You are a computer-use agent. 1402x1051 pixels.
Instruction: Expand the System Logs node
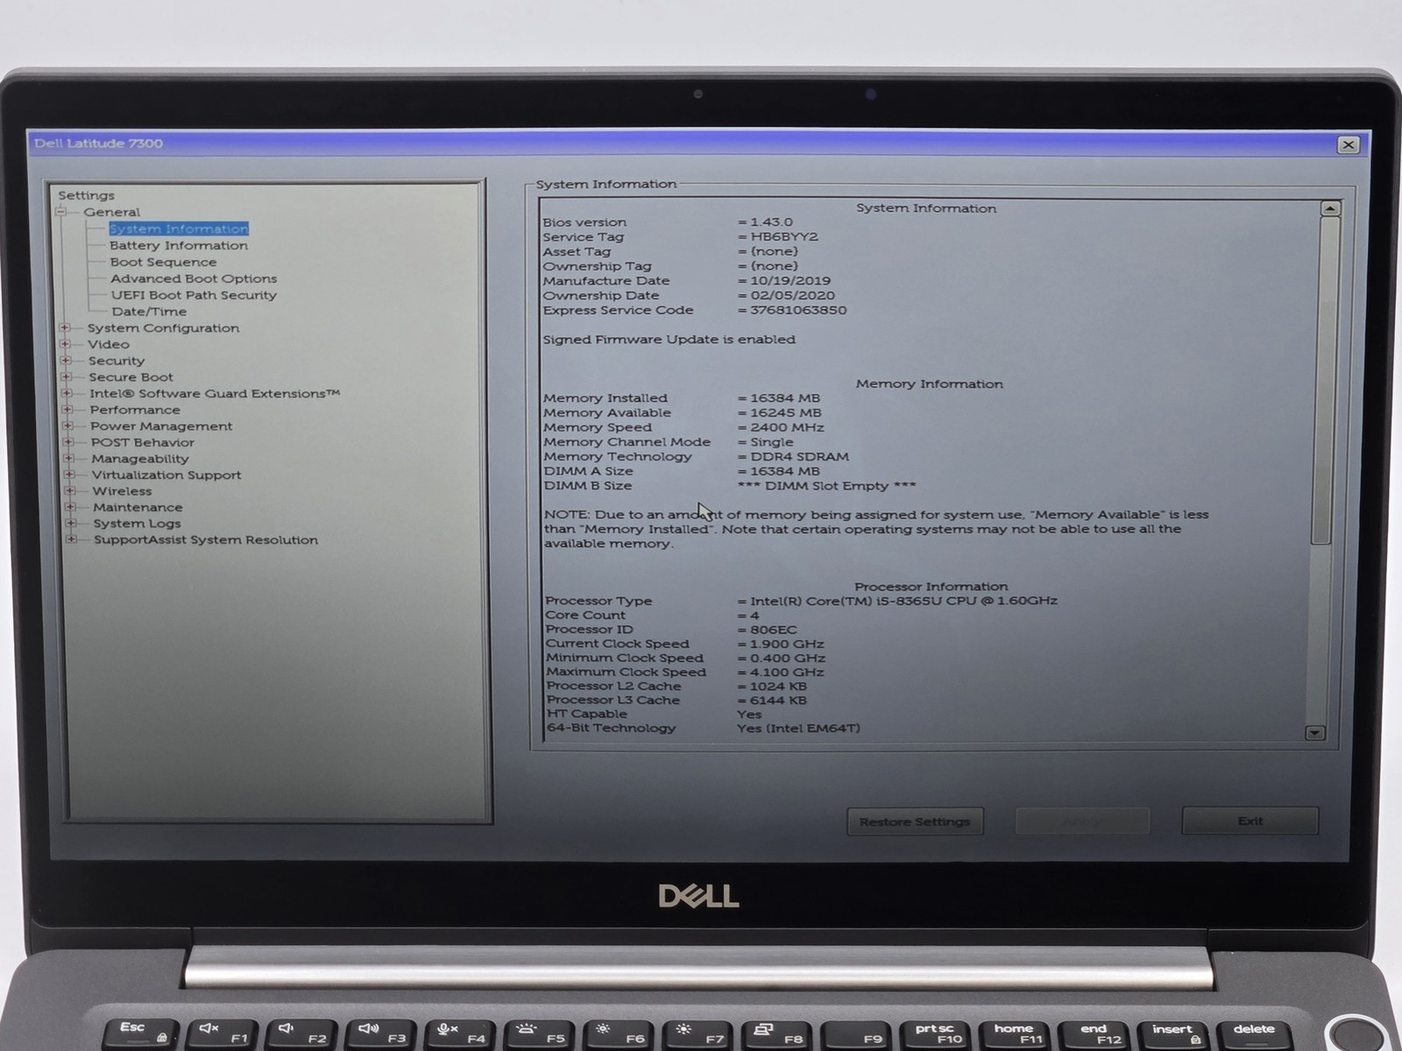pos(70,523)
